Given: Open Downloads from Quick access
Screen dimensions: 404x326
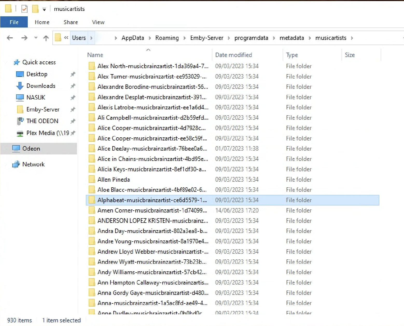Looking at the screenshot, I should tap(41, 86).
